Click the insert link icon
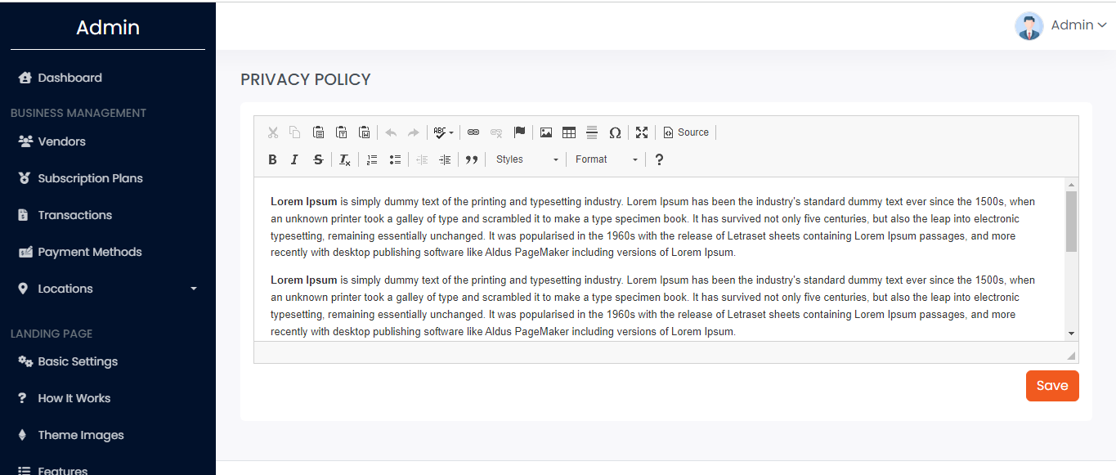 tap(473, 132)
